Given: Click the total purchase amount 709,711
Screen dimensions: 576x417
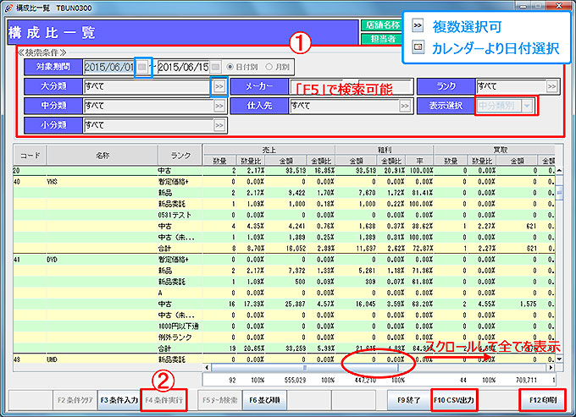Looking at the screenshot, I should [526, 381].
